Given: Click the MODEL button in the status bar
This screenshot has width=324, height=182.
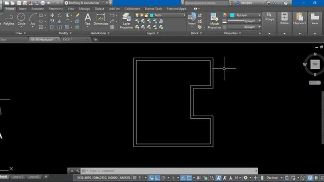Looking at the screenshot, I should (125, 177).
